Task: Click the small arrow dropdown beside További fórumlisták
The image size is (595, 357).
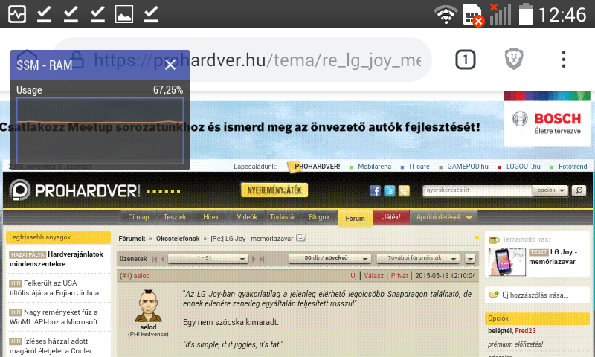Action: pyautogui.click(x=470, y=259)
